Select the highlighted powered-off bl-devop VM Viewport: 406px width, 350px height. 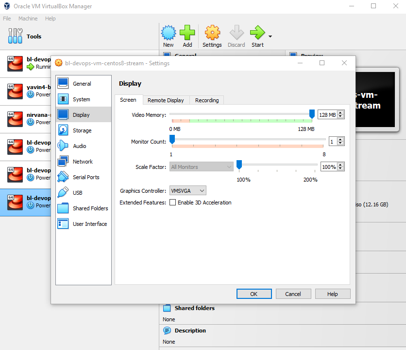[x=25, y=203]
